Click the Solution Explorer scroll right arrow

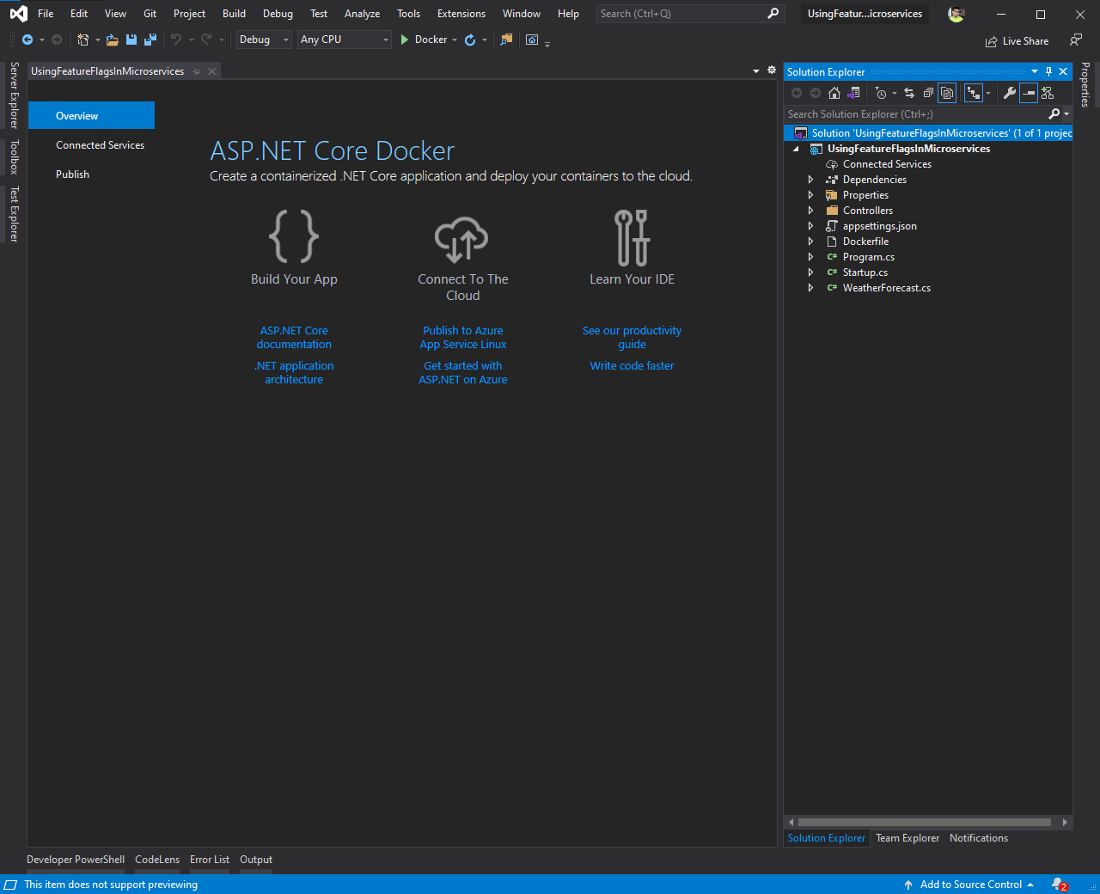[x=1065, y=822]
